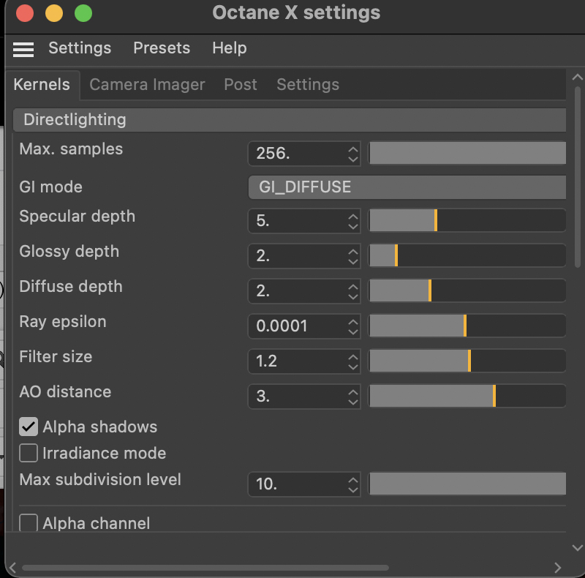The image size is (585, 578).
Task: Open the hamburger menu icon
Action: 23,49
